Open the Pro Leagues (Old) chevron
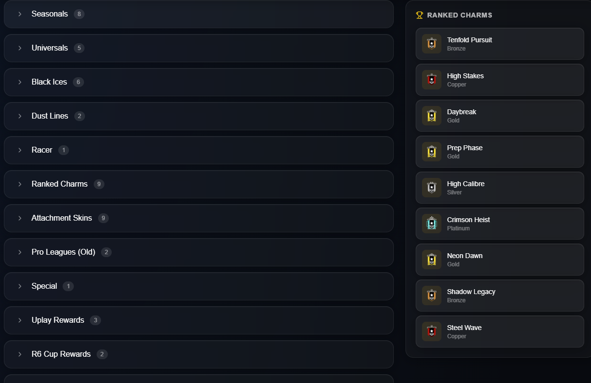591x383 pixels. (x=20, y=252)
